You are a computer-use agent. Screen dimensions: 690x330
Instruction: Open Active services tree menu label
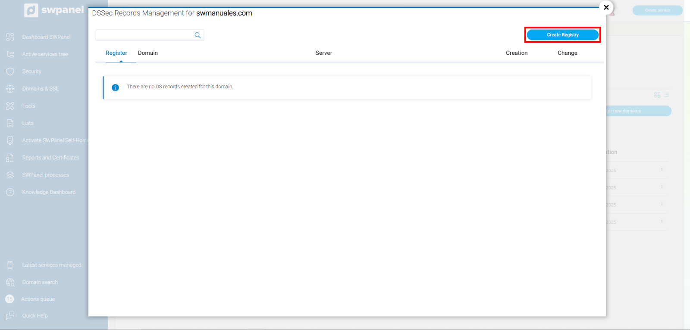(x=45, y=54)
